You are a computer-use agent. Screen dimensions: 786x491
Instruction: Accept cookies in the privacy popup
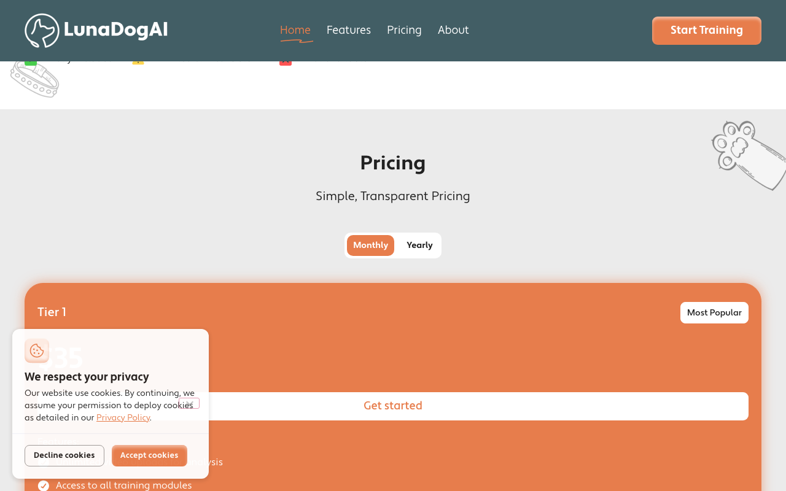click(149, 455)
